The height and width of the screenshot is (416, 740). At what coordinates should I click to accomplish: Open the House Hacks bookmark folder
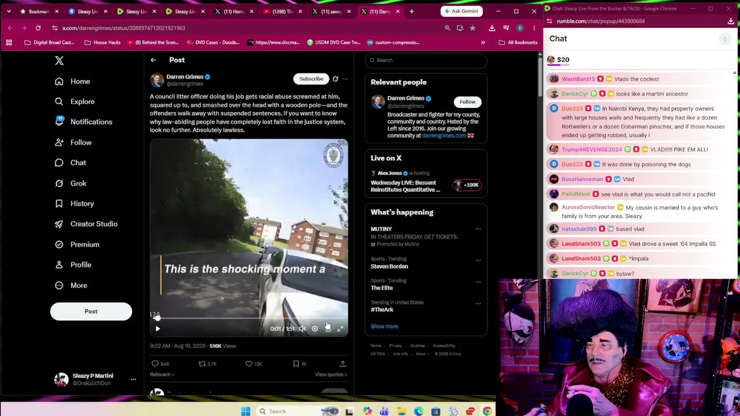click(102, 42)
